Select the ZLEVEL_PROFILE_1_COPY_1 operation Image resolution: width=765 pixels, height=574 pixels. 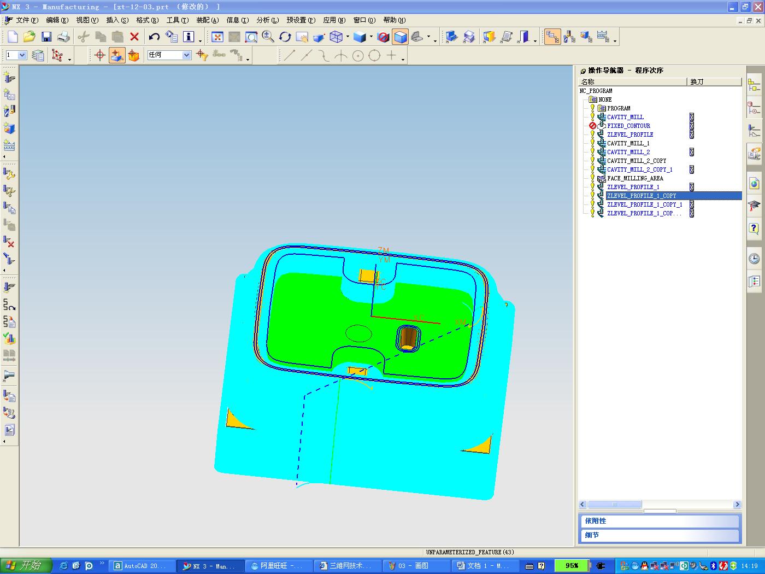645,204
